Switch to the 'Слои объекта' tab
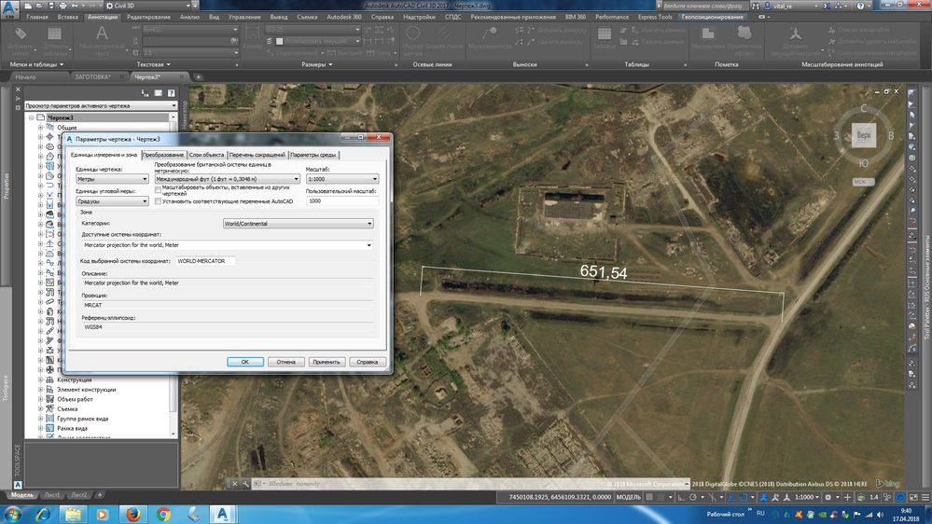Viewport: 932px width, 524px height. point(206,155)
